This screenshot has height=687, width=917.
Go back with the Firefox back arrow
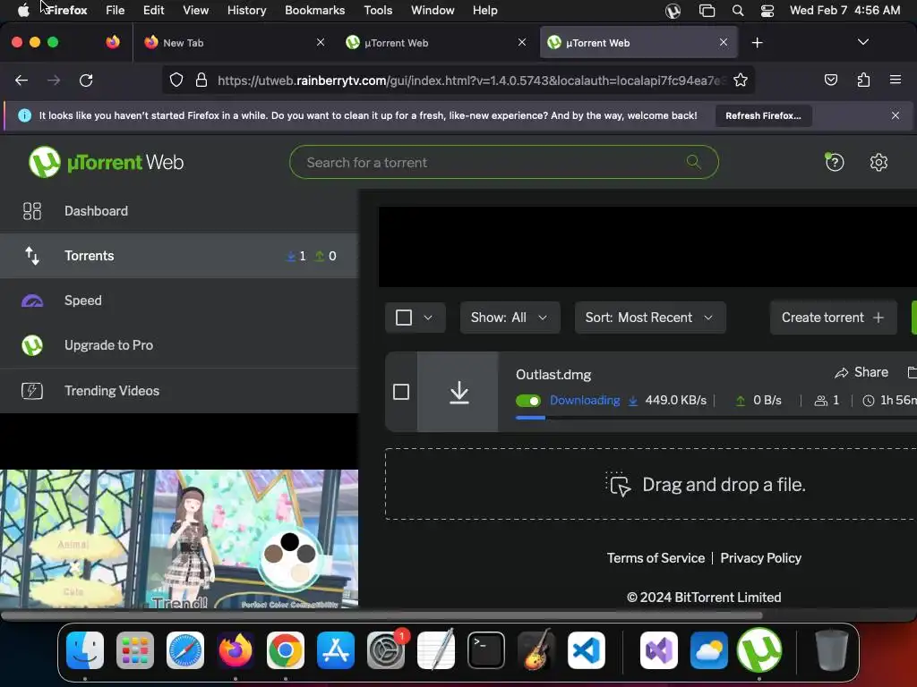pyautogui.click(x=21, y=80)
